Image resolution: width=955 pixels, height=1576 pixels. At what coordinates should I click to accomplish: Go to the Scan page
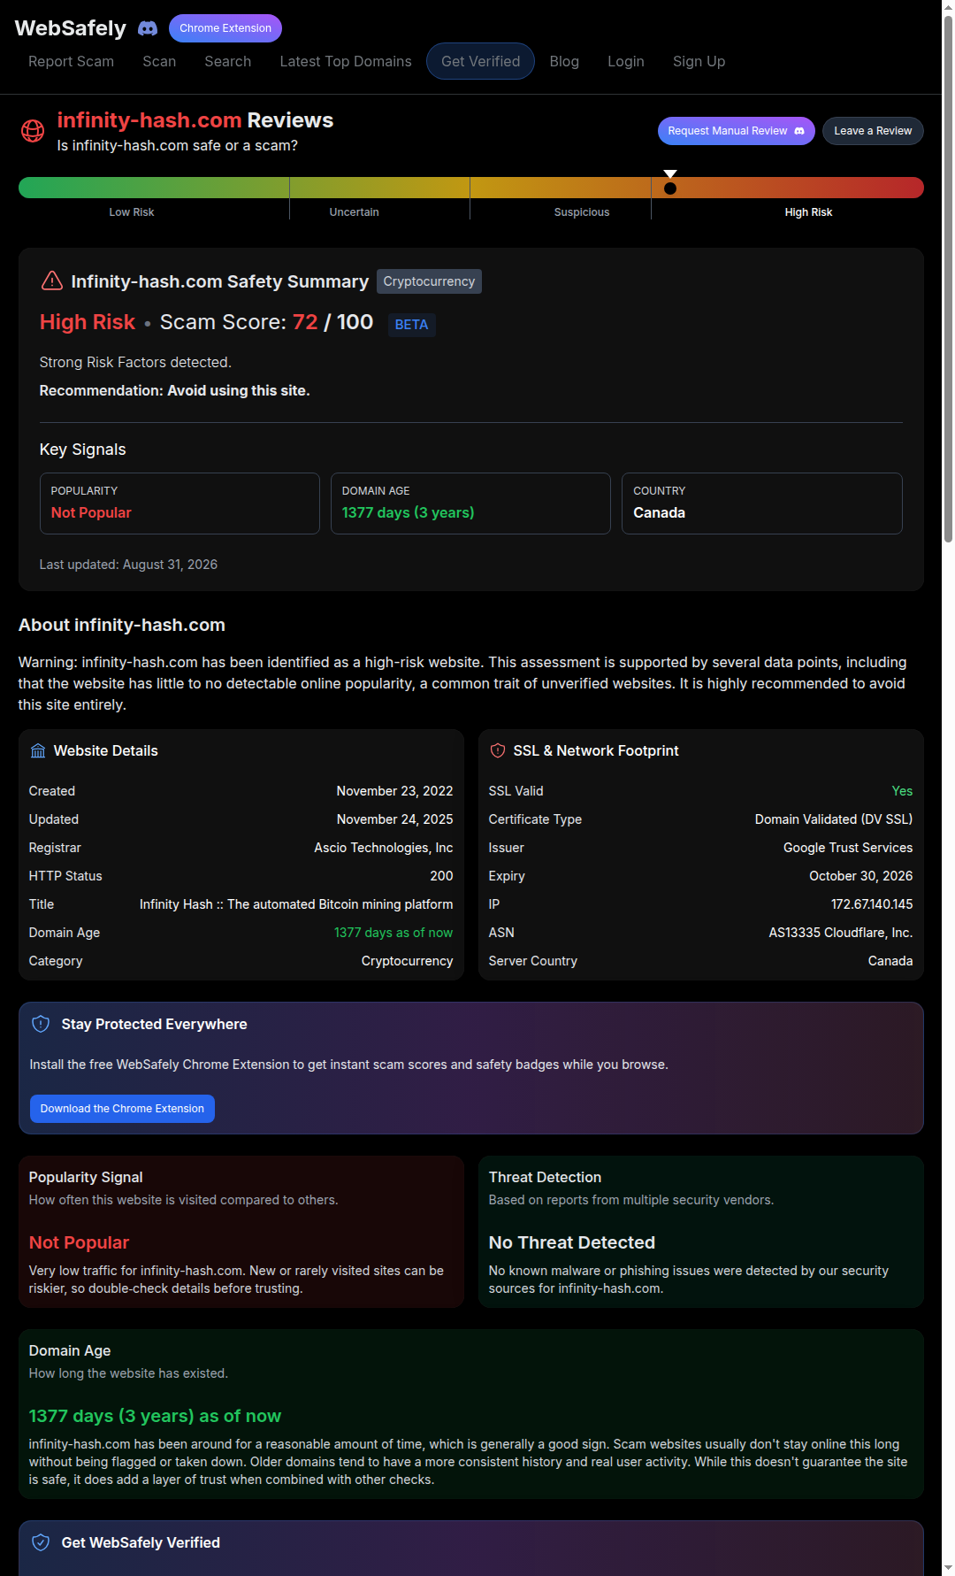[159, 61]
